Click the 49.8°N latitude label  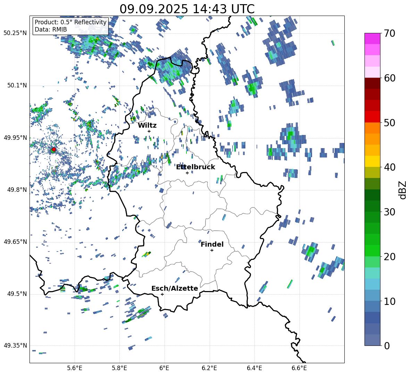click(x=17, y=190)
